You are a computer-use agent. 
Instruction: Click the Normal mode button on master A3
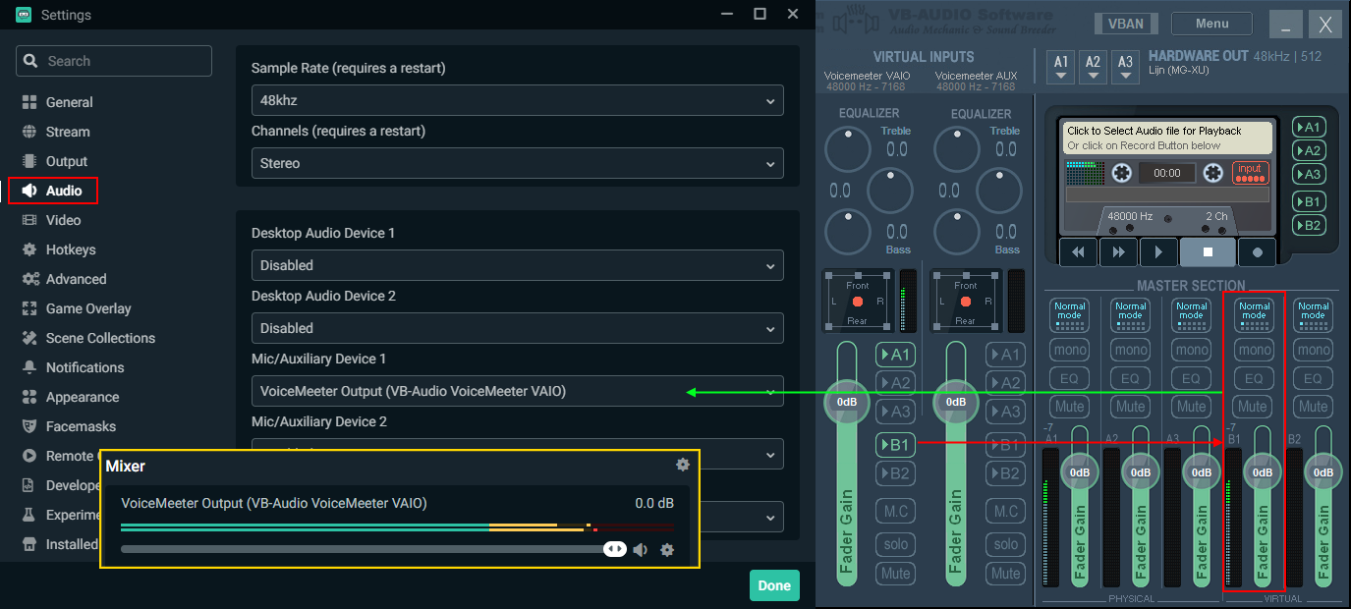(x=1192, y=315)
